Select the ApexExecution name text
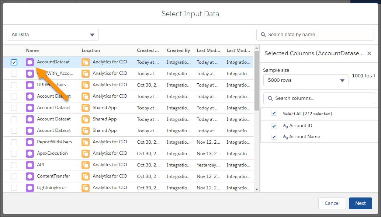Image resolution: width=381 pixels, height=217 pixels. pos(52,153)
